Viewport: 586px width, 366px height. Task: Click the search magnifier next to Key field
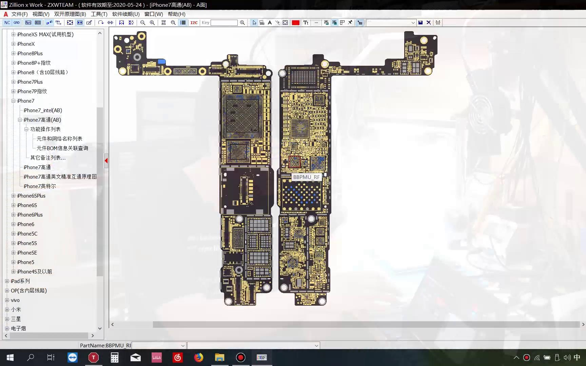click(242, 23)
